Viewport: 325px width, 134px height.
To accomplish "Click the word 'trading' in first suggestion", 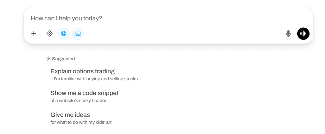I will coord(105,71).
